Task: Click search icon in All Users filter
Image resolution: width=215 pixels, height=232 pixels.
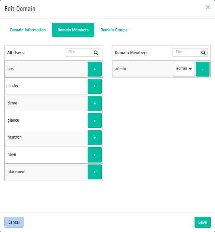Action: coord(96,53)
